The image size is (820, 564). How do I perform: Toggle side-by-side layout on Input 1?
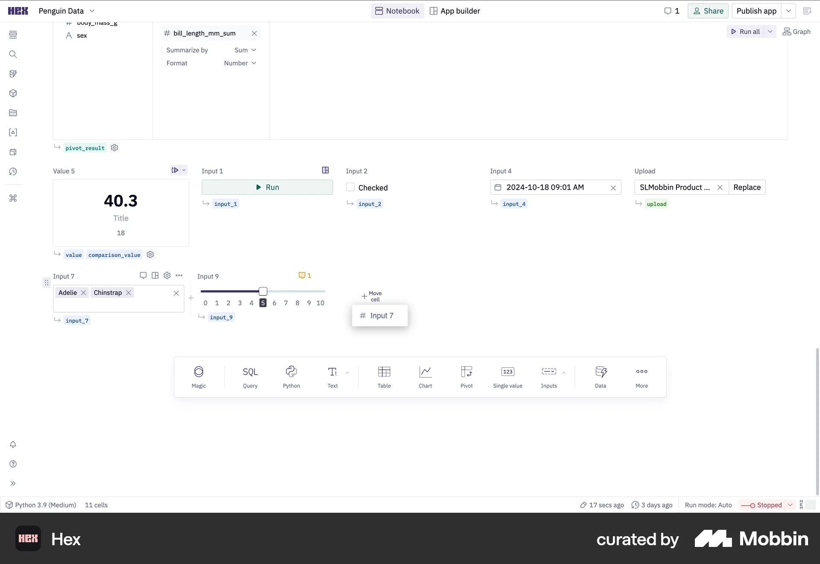tap(325, 170)
